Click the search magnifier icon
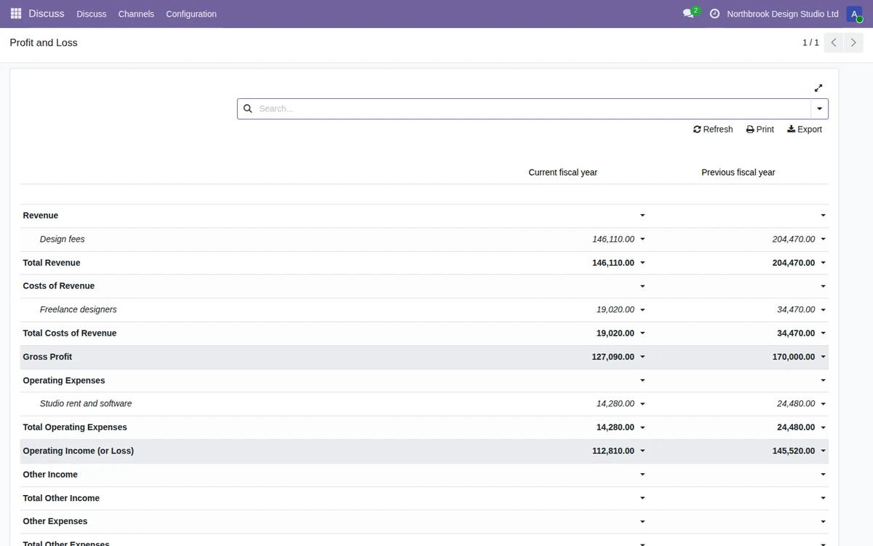Image resolution: width=873 pixels, height=546 pixels. [247, 108]
